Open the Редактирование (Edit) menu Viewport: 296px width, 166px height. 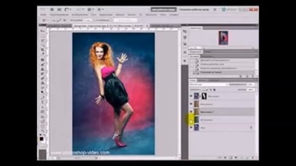coord(59,15)
